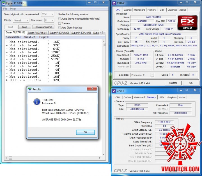This screenshot has height=176, width=202.
Task: Open the Help(H) submenu in Super PI
Action: 44,37
